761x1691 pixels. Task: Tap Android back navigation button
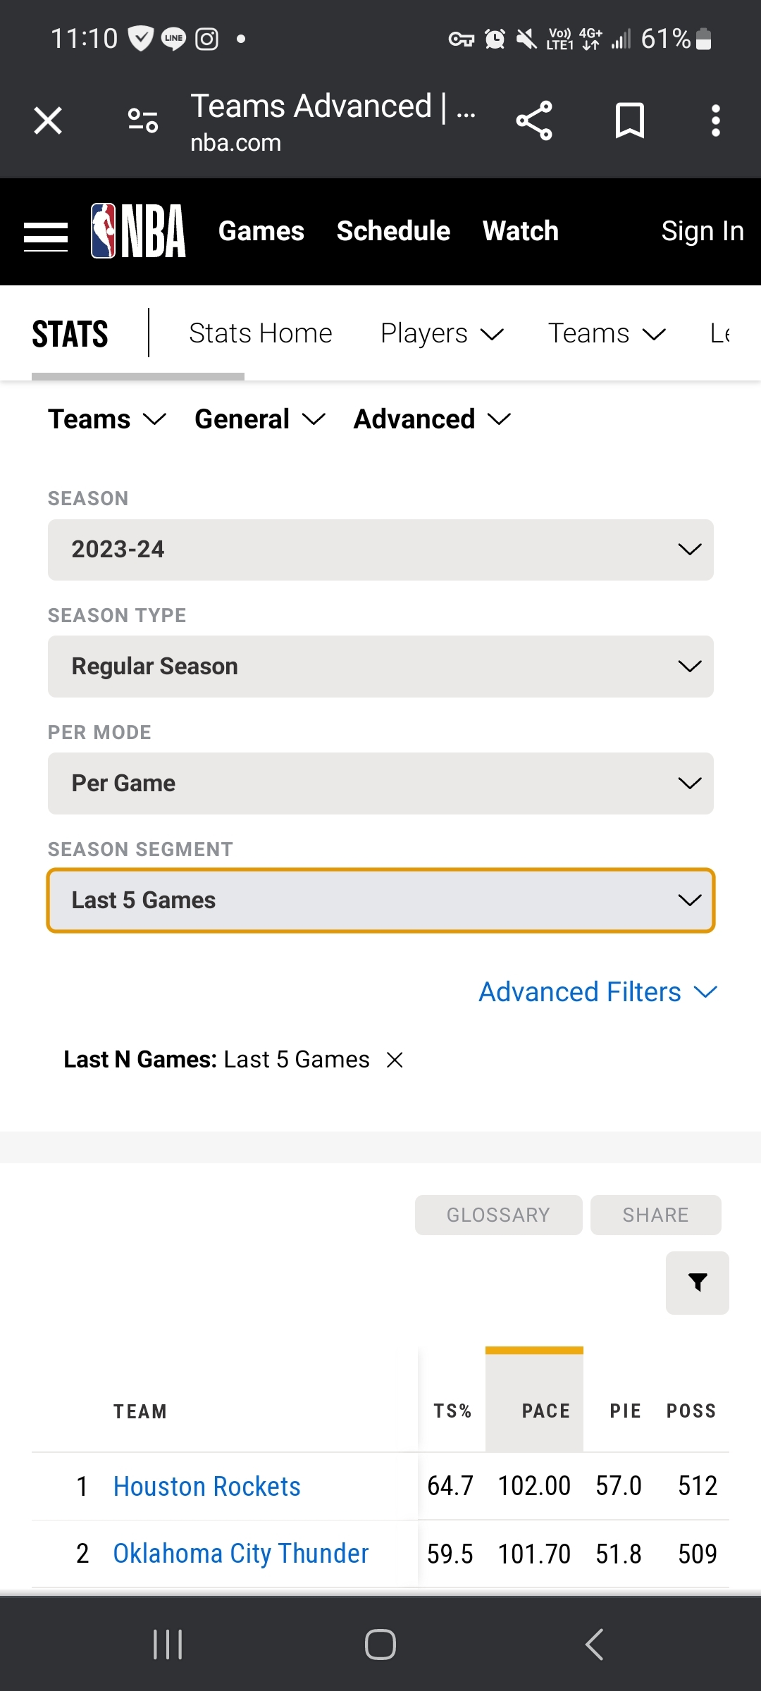click(x=594, y=1644)
